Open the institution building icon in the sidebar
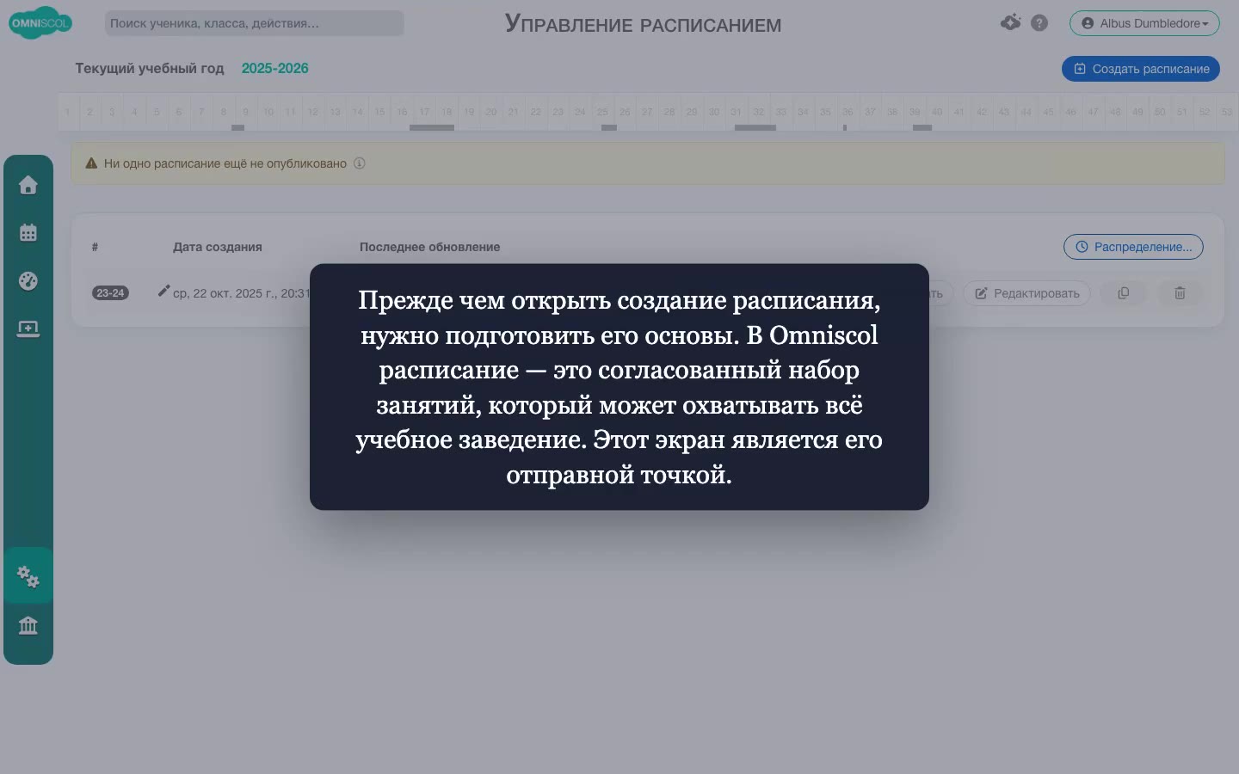The image size is (1239, 774). 28,625
